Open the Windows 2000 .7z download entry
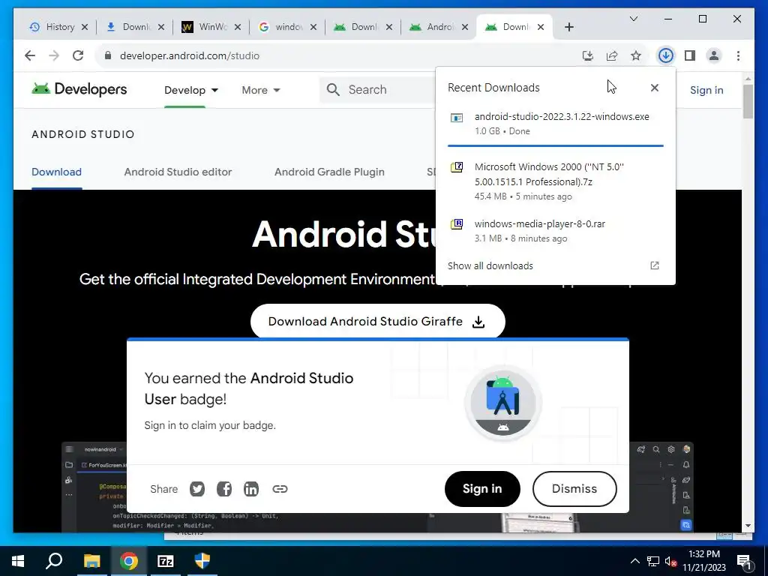 pyautogui.click(x=556, y=181)
